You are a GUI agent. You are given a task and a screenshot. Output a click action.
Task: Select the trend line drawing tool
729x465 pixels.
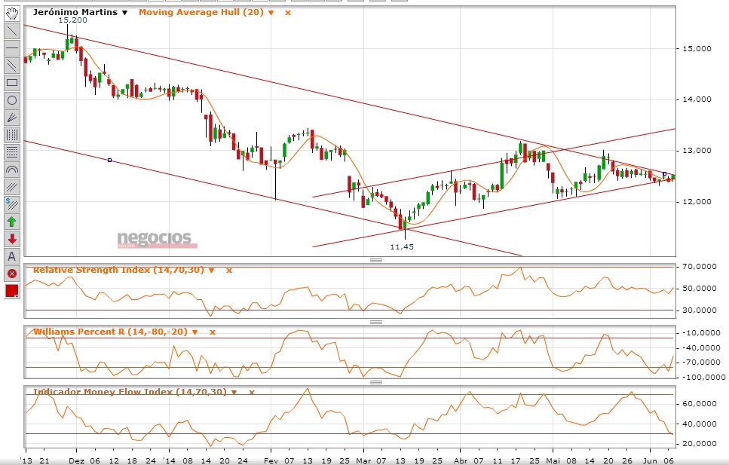click(12, 31)
